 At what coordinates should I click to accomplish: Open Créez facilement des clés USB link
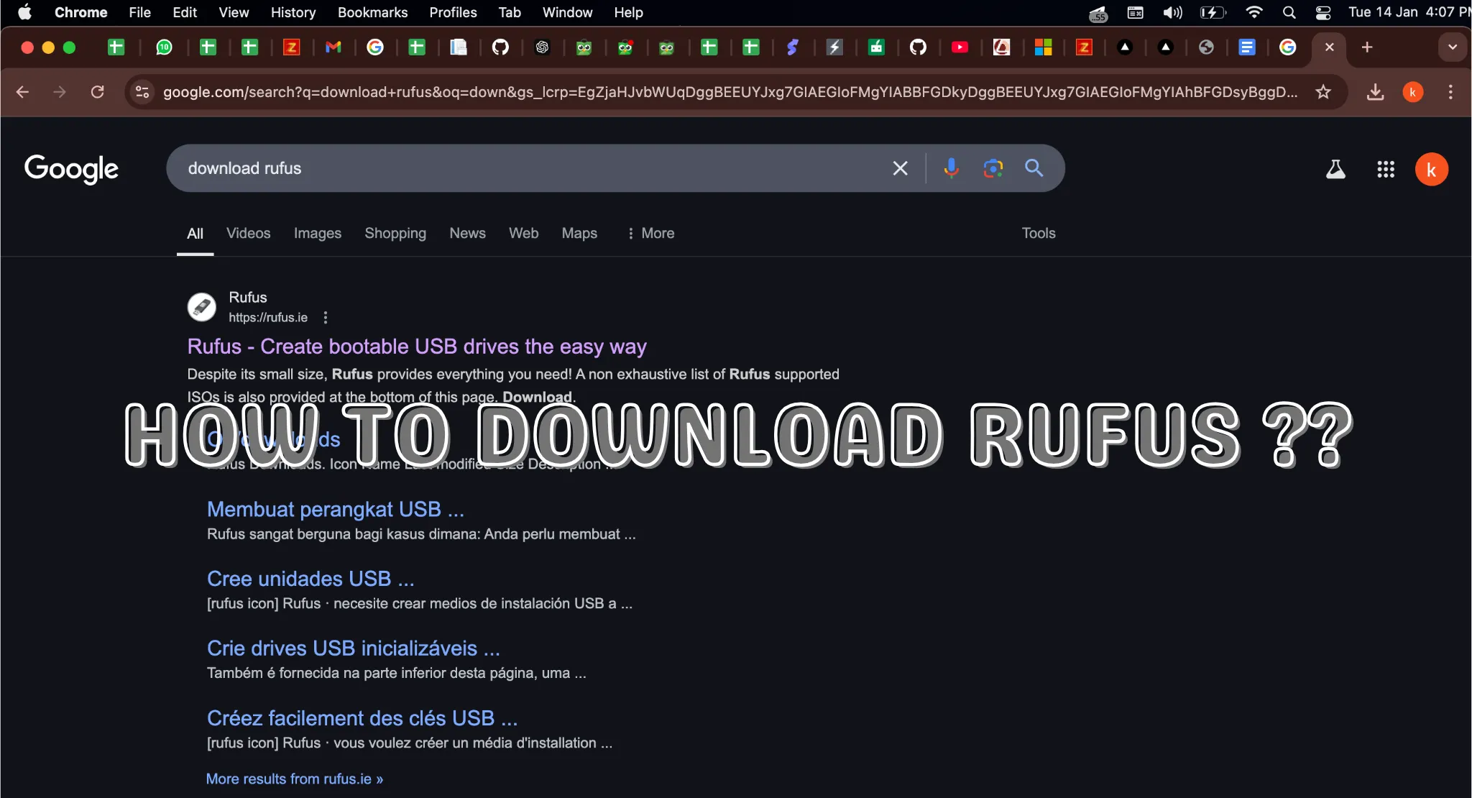coord(362,719)
